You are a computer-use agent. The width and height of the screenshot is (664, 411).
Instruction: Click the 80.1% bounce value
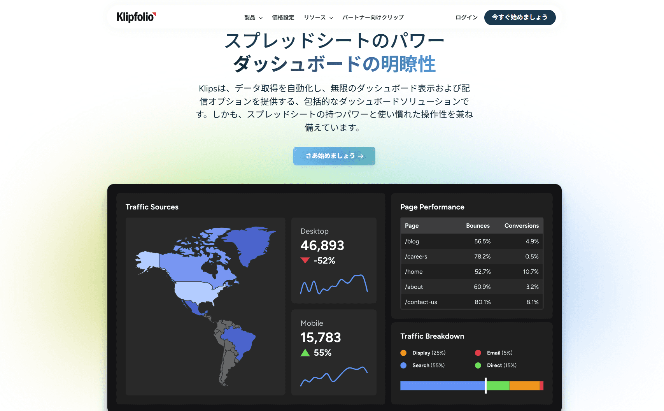(483, 302)
